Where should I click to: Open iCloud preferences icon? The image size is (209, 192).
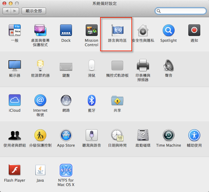click(x=15, y=100)
